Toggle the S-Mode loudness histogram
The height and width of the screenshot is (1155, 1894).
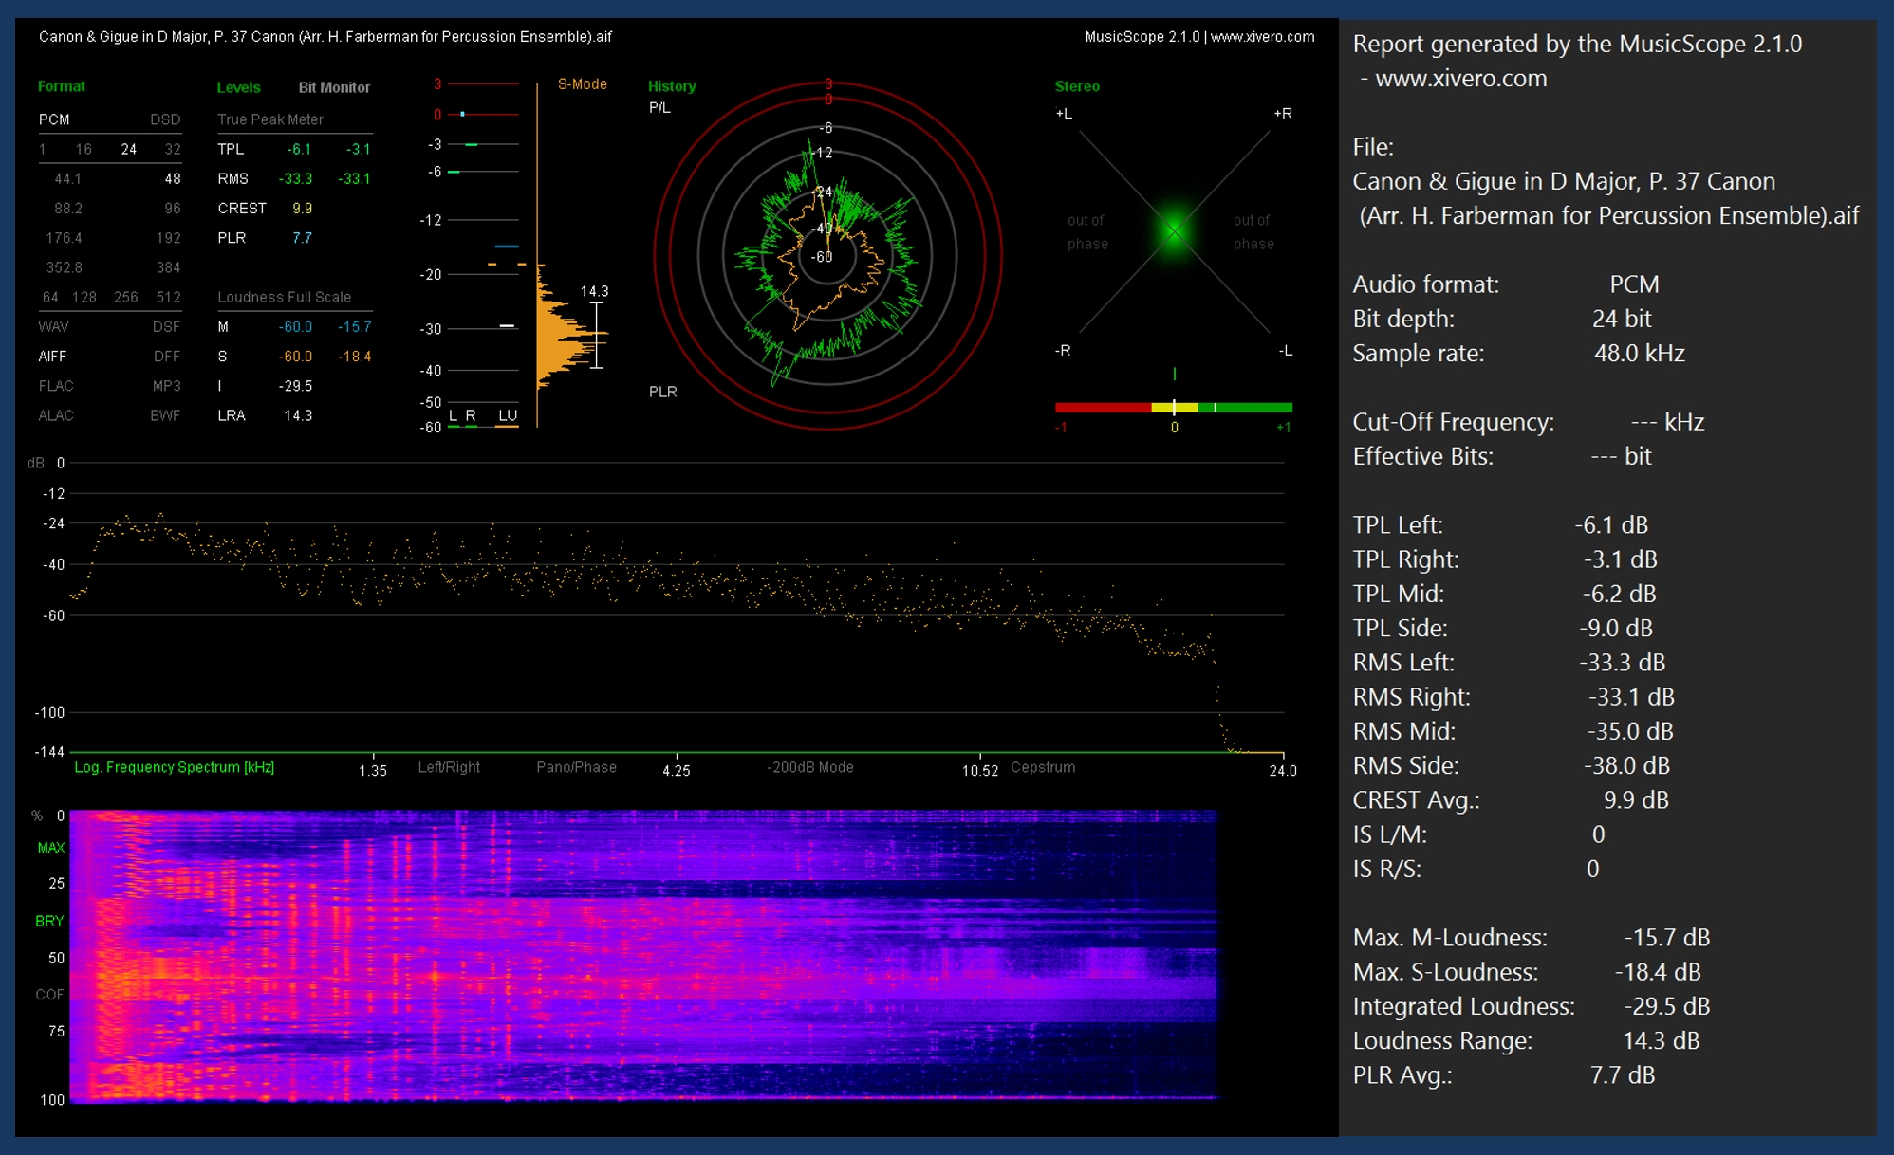coord(582,84)
